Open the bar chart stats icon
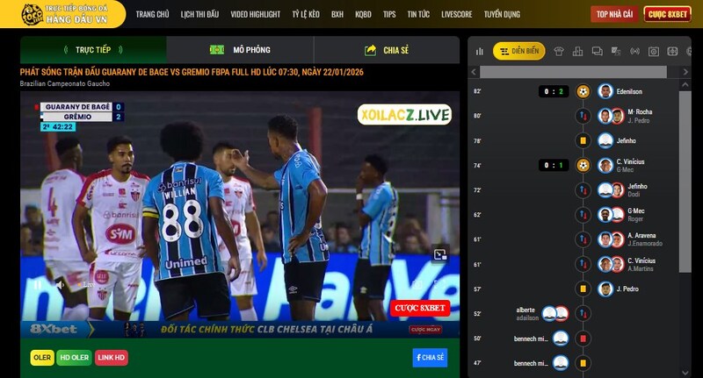 tap(479, 51)
